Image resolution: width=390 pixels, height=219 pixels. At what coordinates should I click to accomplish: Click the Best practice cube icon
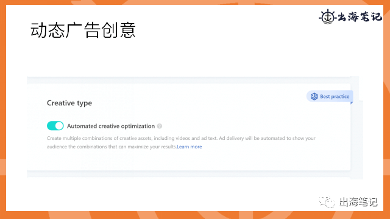(x=314, y=96)
